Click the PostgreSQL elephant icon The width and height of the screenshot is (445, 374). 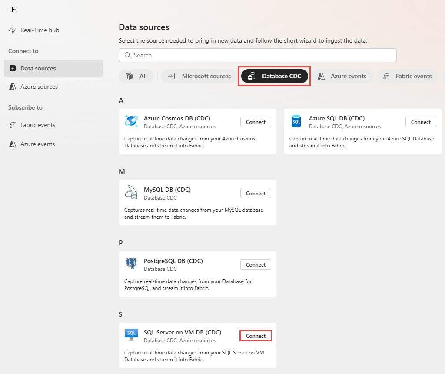pyautogui.click(x=131, y=264)
